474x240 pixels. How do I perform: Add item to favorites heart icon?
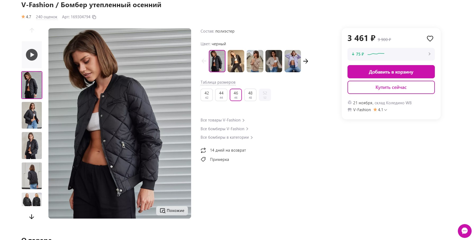pyautogui.click(x=430, y=39)
